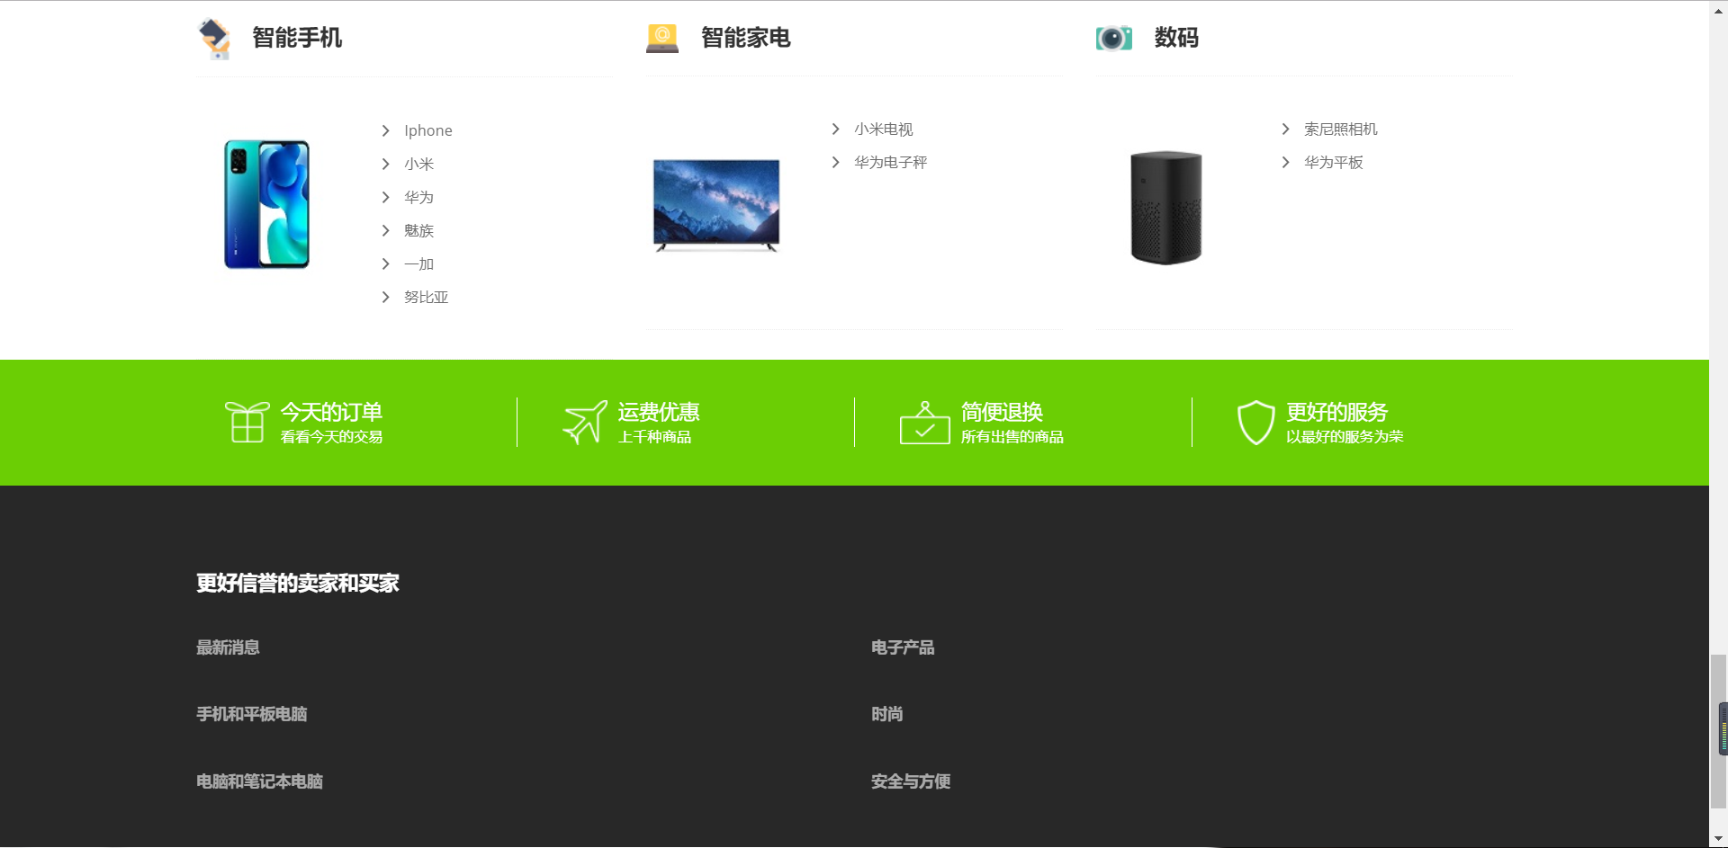
Task: Click the return box icon for 简便退换
Action: tap(924, 423)
